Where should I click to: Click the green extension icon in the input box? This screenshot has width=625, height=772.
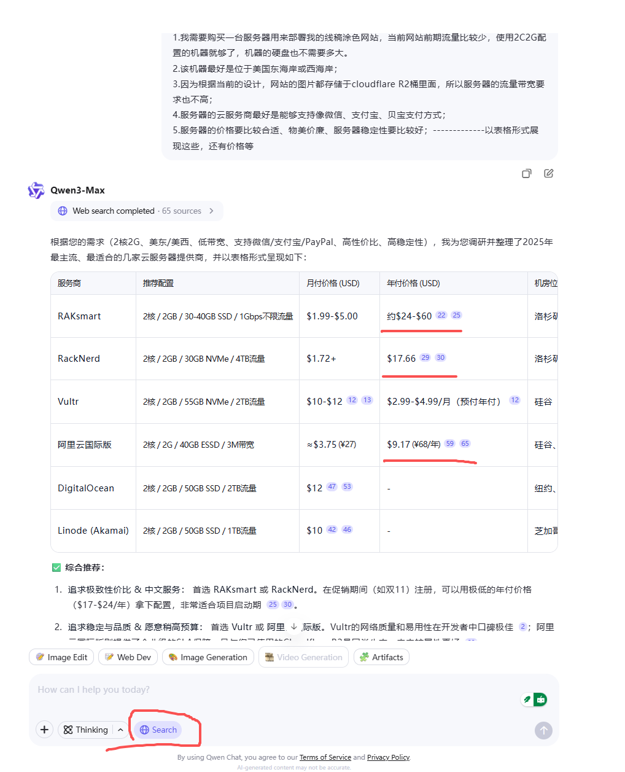(541, 699)
